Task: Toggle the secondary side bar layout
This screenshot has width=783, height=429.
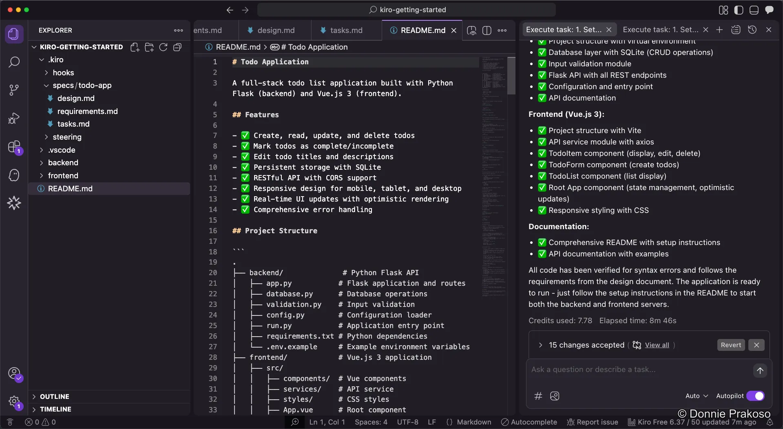Action: (739, 10)
